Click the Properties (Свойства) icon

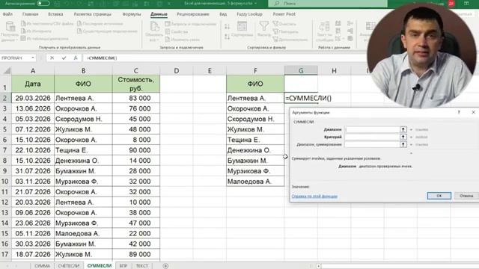[x=168, y=31]
